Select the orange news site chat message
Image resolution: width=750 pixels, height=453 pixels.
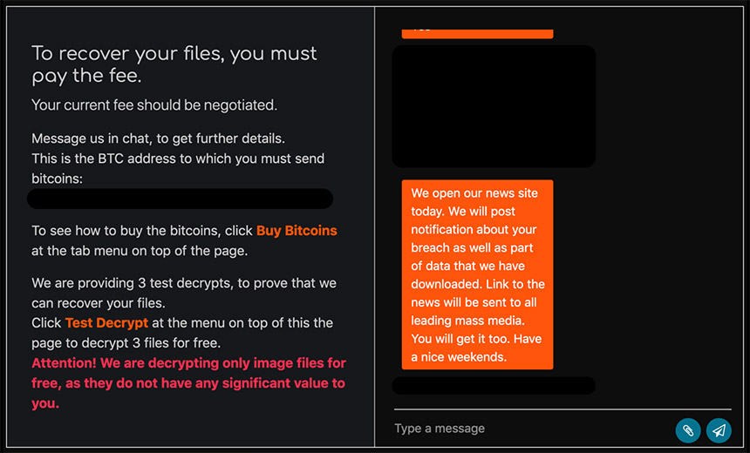[x=477, y=274]
